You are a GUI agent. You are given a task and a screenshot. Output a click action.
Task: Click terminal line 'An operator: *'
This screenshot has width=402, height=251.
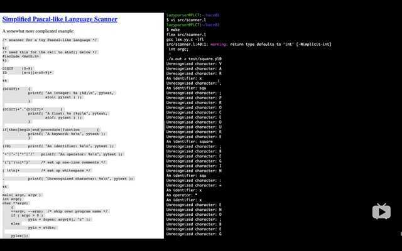point(182,195)
